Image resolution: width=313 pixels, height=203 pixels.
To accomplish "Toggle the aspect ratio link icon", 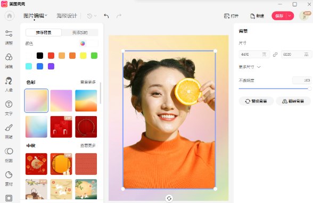I will (275, 54).
